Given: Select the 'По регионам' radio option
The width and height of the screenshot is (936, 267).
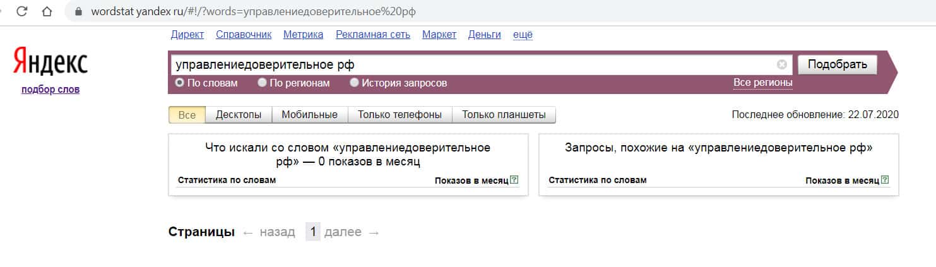Looking at the screenshot, I should click(x=263, y=83).
